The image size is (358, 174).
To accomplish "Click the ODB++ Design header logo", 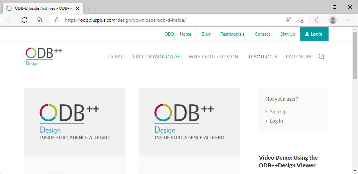I will click(43, 57).
